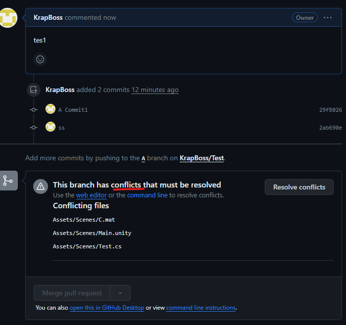Click the Owner badge

pos(305,18)
